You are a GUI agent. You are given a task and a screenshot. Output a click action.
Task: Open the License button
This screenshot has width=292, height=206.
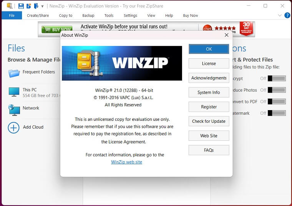click(209, 63)
